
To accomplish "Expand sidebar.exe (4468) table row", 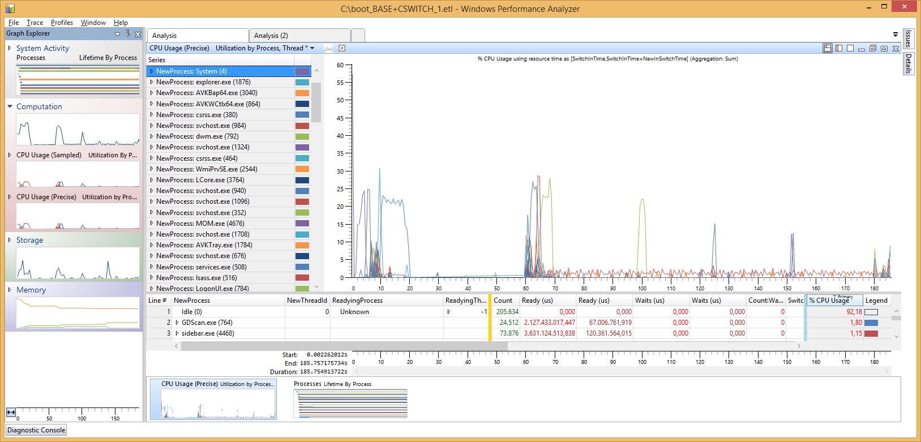I will click(x=177, y=333).
